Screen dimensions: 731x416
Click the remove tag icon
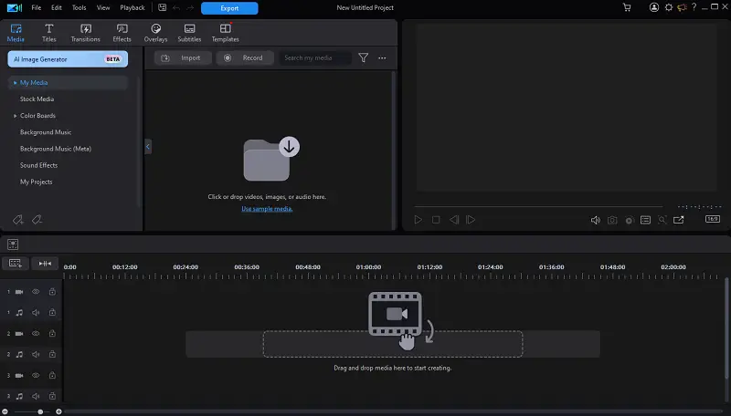[x=37, y=220]
